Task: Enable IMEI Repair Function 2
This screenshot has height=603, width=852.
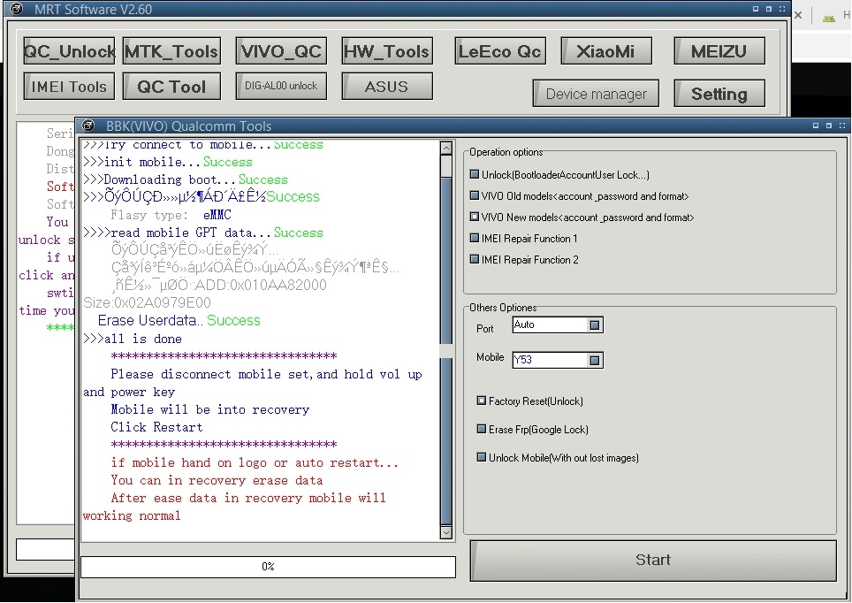Action: coord(524,259)
